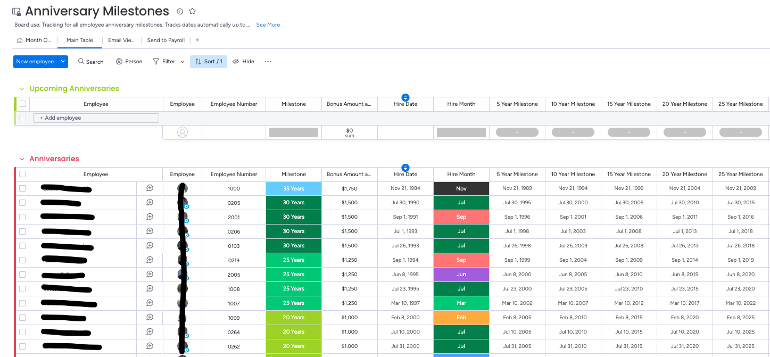
Task: Open Search in the board toolbar
Action: pos(90,62)
